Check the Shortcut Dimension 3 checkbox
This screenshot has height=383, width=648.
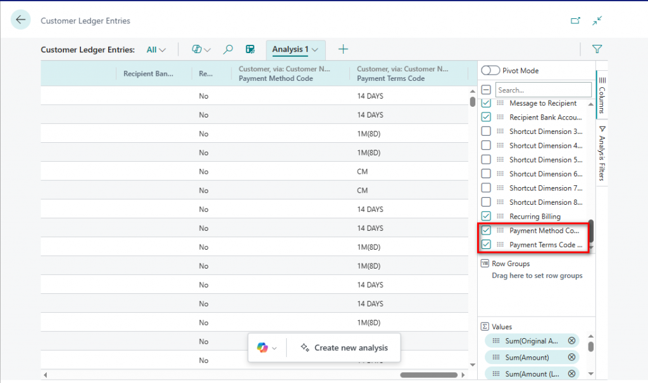click(x=486, y=131)
